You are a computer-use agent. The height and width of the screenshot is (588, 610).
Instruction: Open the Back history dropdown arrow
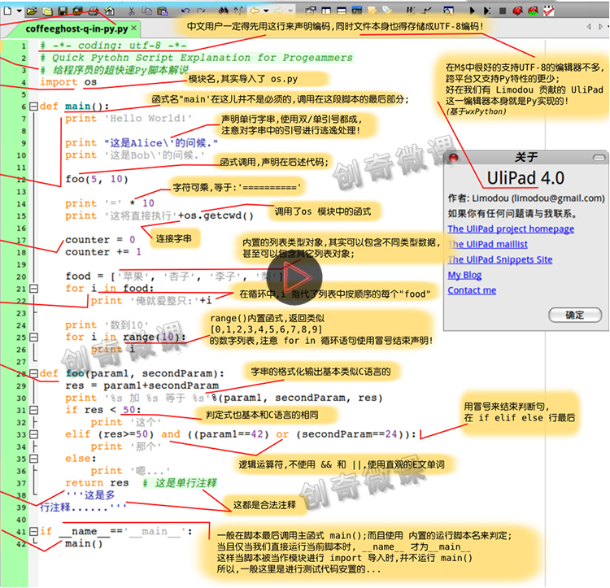click(266, 11)
